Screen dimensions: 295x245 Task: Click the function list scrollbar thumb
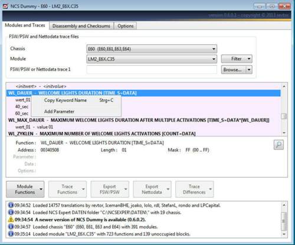pyautogui.click(x=284, y=116)
